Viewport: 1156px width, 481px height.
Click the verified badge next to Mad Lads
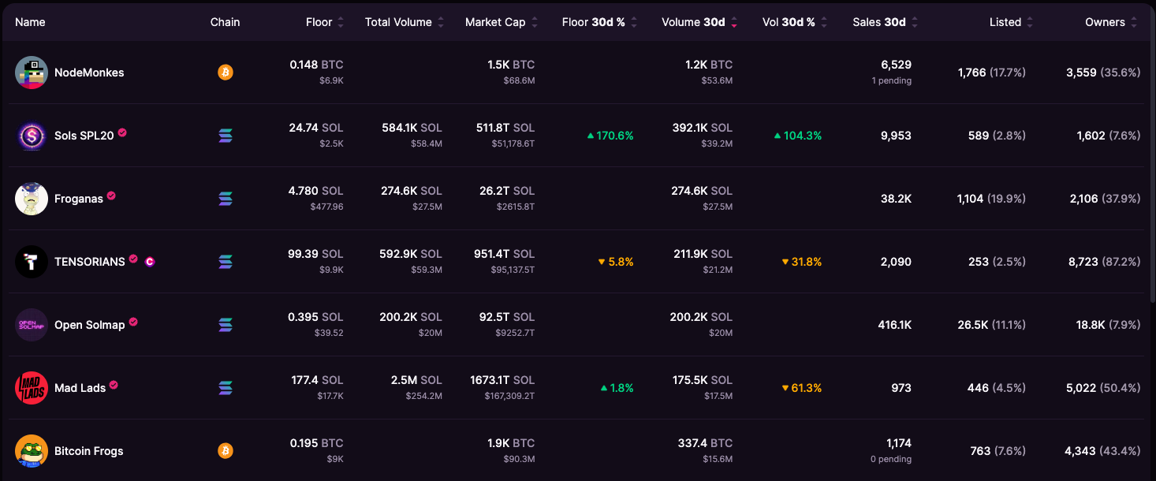[x=114, y=385]
